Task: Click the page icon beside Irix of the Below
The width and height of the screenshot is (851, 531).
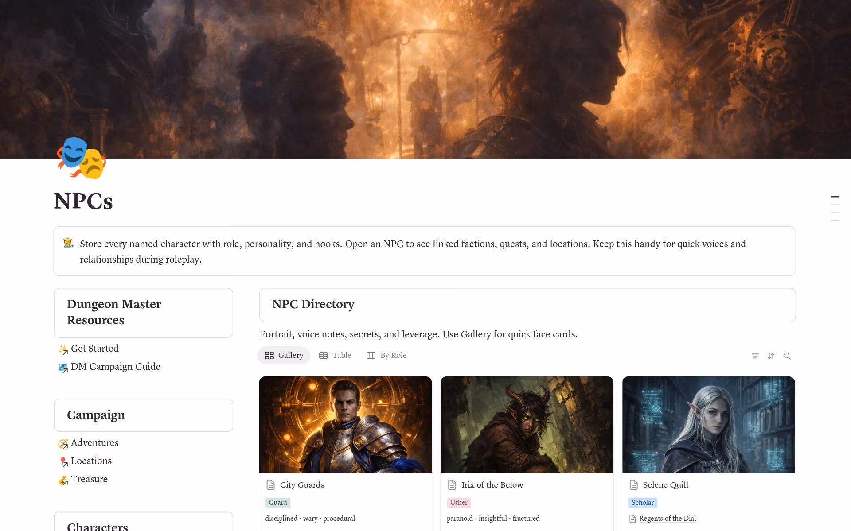Action: click(x=452, y=485)
